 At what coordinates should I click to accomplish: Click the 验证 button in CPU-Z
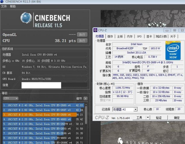pyautogui.click(x=159, y=118)
